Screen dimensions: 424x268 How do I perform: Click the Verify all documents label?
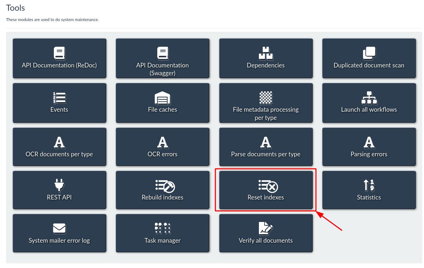click(x=266, y=241)
